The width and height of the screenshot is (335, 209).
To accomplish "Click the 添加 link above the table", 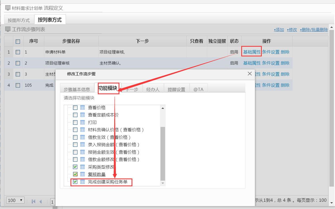I will 279,30.
